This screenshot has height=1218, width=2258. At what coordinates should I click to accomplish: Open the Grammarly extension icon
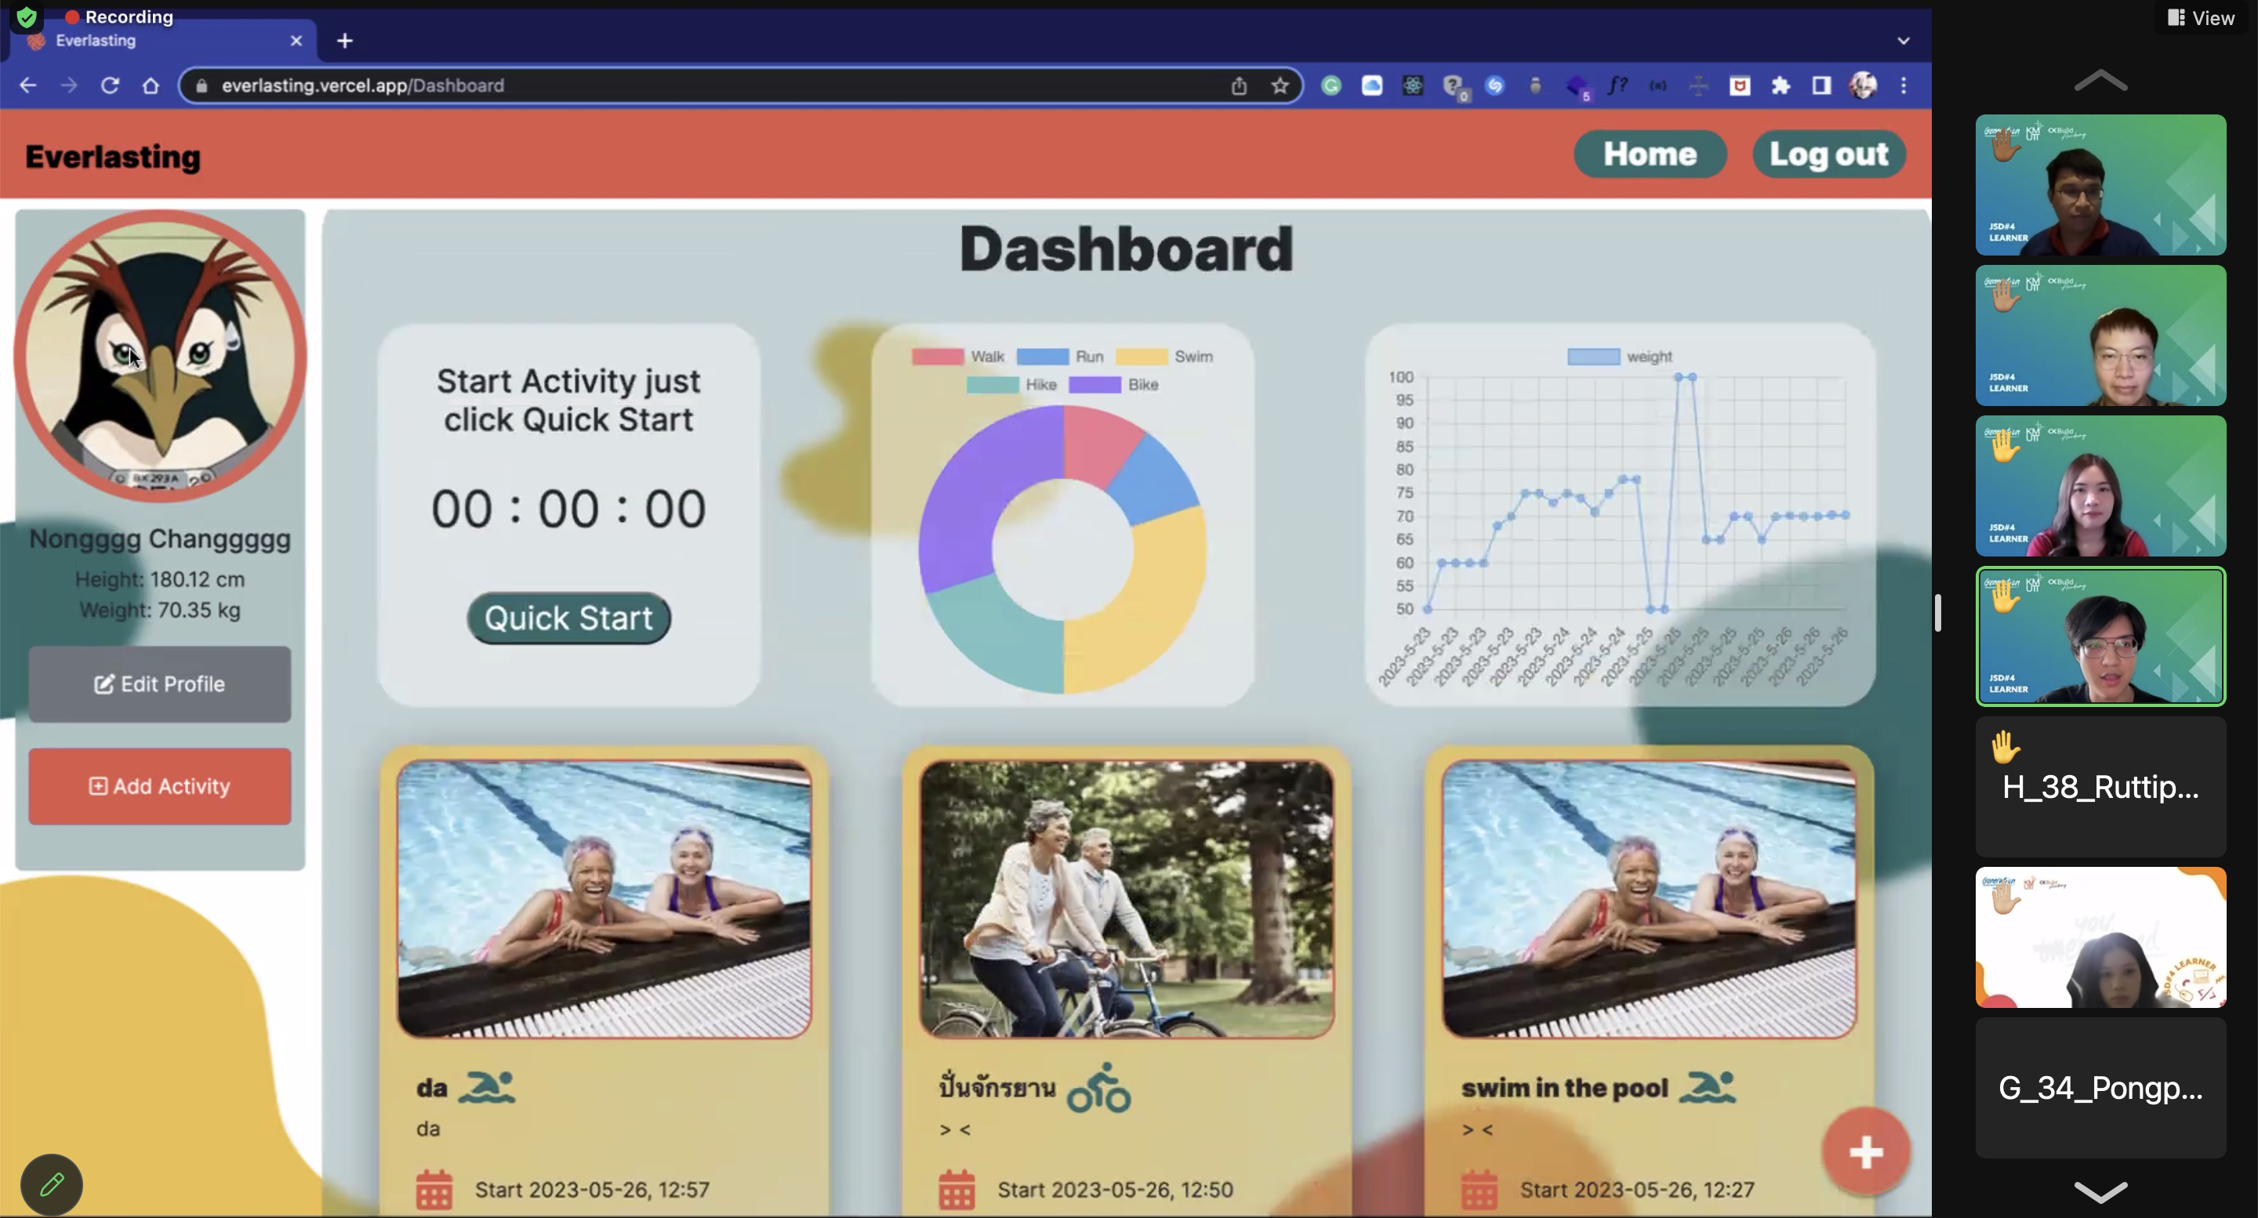(x=1331, y=85)
